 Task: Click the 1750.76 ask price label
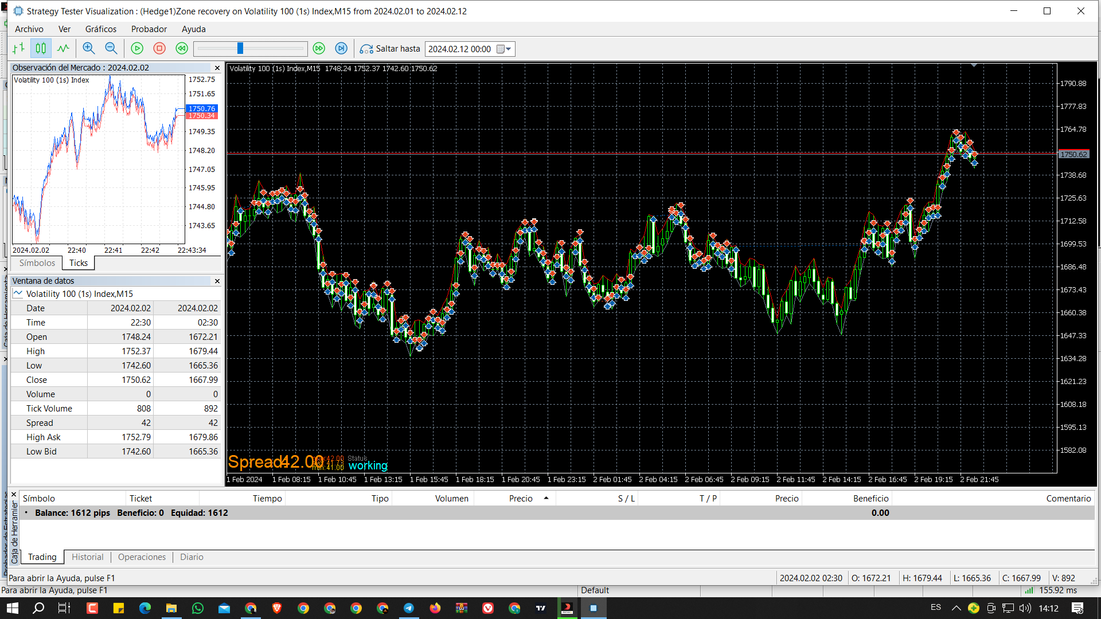[x=202, y=108]
